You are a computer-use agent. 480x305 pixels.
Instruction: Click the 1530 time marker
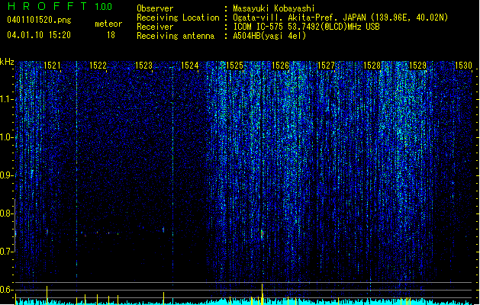click(463, 66)
